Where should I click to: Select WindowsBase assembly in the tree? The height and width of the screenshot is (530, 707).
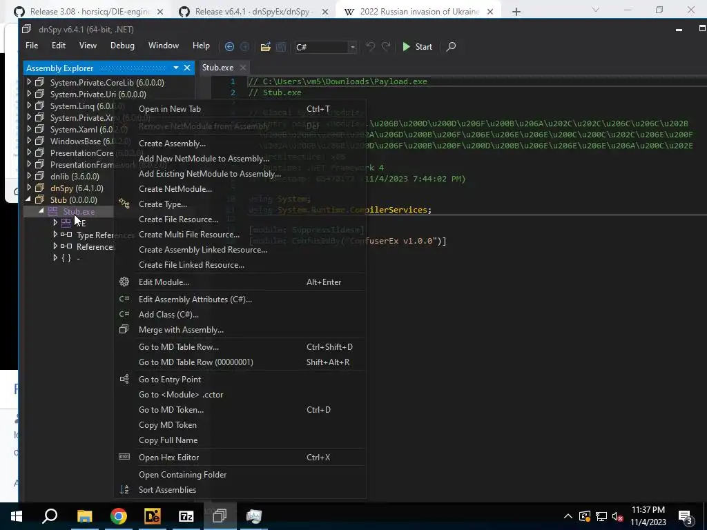(x=81, y=141)
